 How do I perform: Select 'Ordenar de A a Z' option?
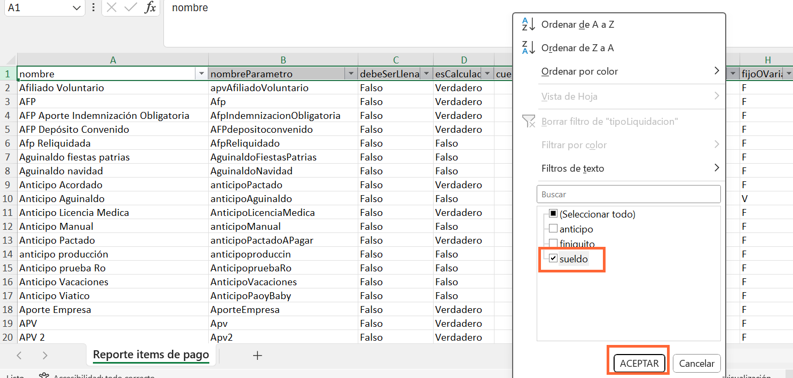click(577, 25)
